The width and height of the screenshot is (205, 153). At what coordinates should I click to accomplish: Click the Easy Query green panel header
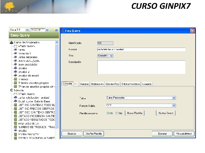(34, 35)
